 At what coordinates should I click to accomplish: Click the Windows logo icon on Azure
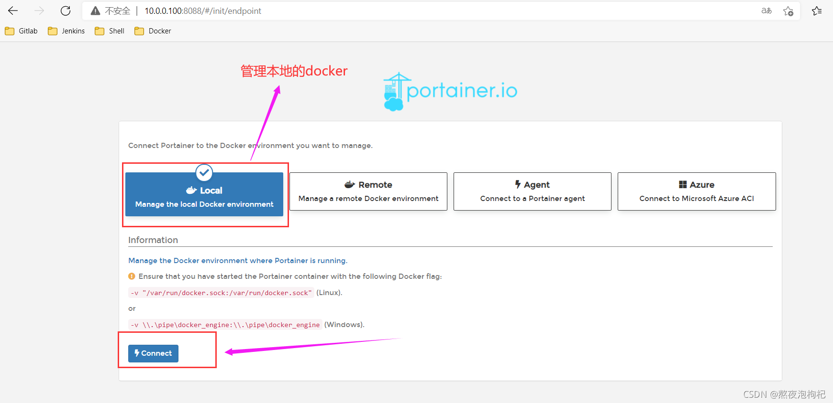[x=683, y=185]
